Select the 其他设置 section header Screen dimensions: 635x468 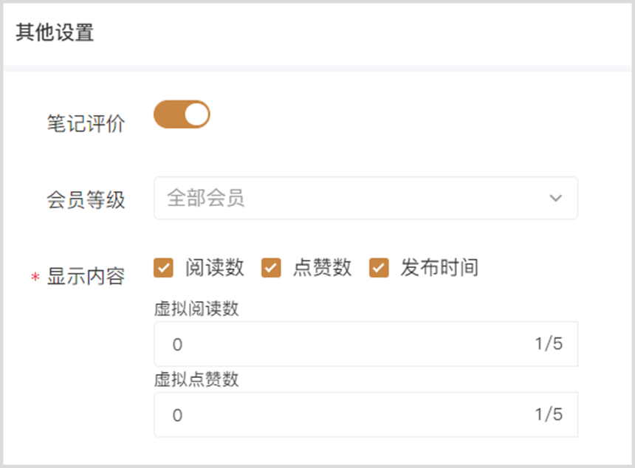(55, 32)
